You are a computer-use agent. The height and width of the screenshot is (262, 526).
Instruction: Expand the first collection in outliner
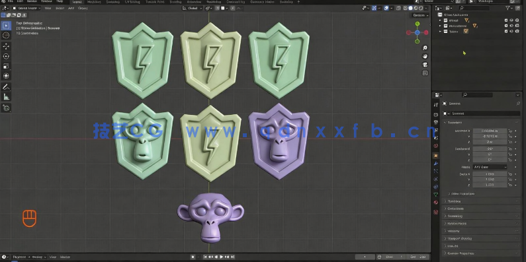click(x=440, y=20)
